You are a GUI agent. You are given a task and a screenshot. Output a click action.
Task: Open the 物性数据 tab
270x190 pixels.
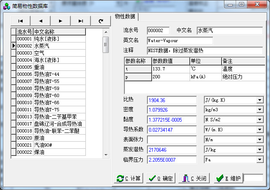125,17
